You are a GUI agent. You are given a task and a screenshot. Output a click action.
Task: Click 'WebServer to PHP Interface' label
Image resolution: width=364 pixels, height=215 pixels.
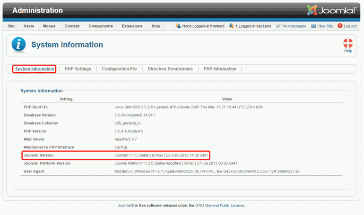point(49,147)
